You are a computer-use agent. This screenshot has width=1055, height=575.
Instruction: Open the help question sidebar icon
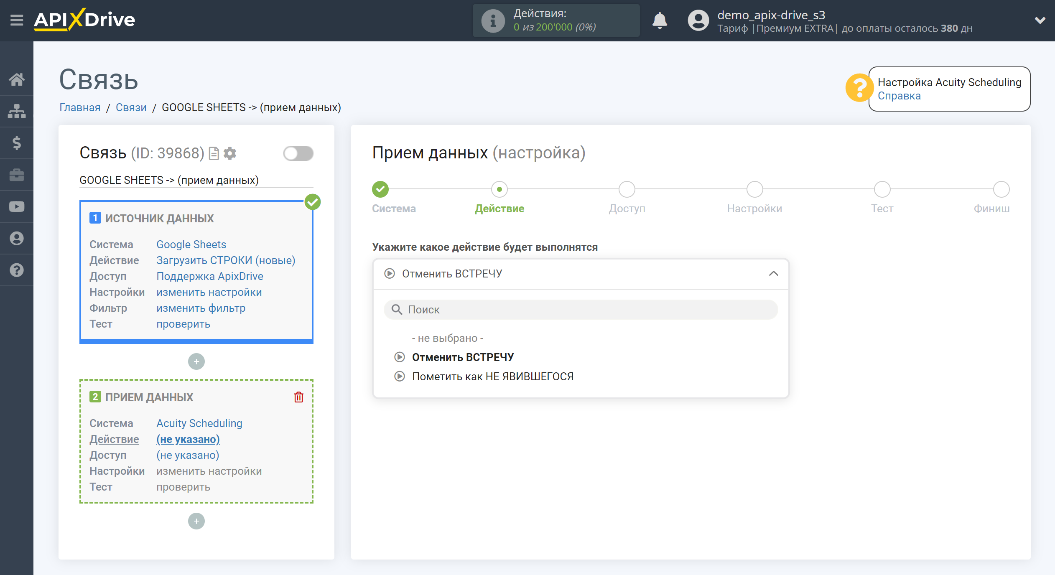tap(17, 270)
